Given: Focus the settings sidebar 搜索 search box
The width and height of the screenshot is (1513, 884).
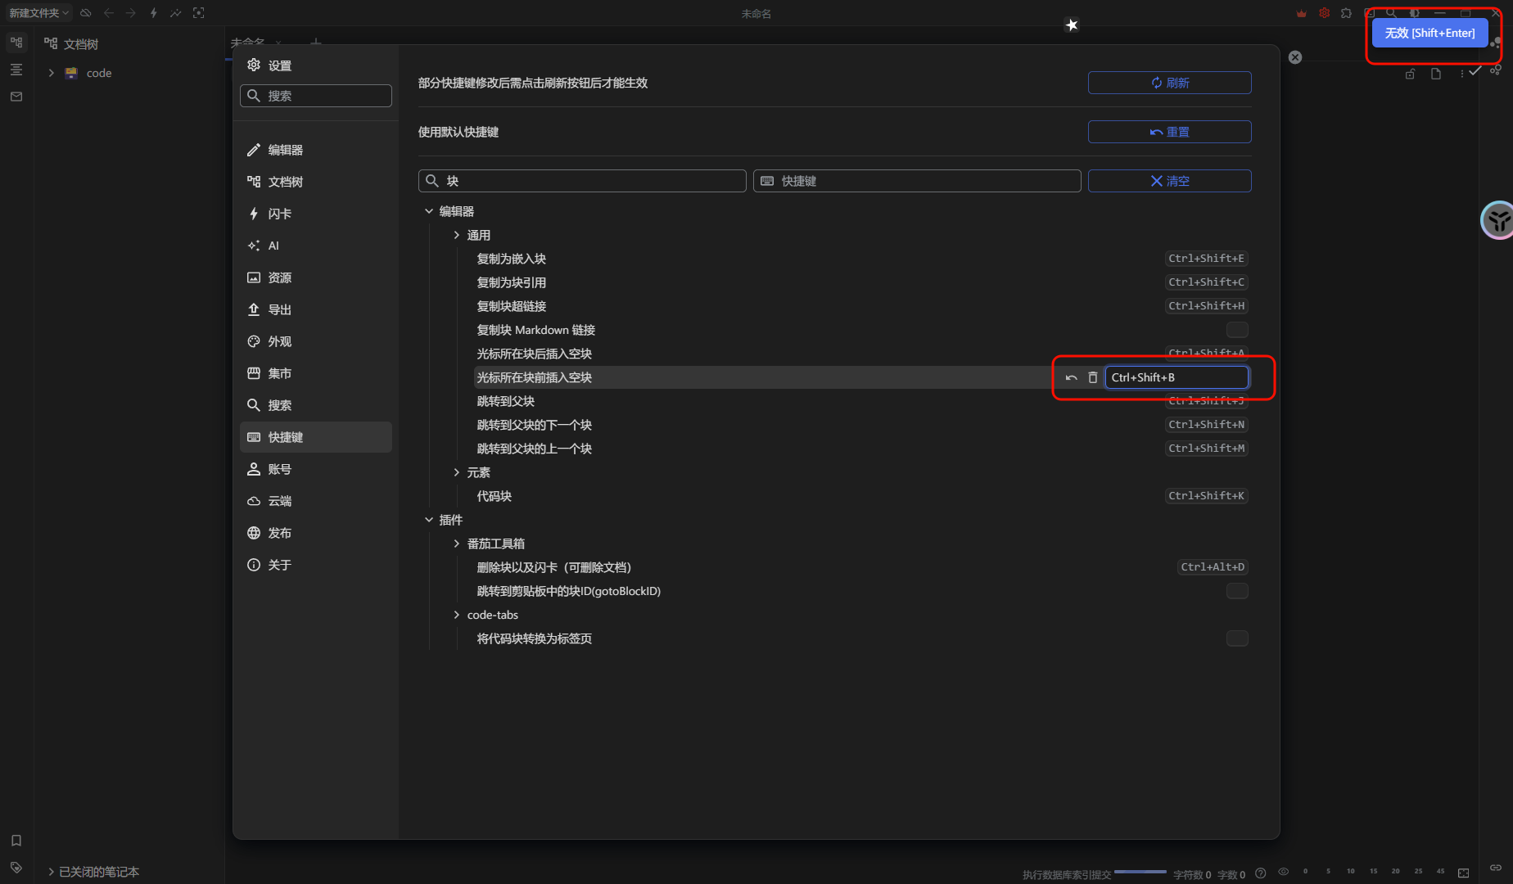Looking at the screenshot, I should click(316, 96).
